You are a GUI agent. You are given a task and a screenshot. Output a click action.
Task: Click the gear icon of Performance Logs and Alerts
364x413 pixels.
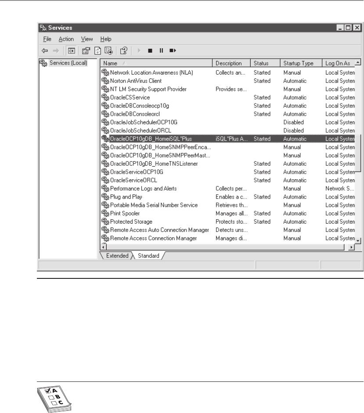click(x=105, y=189)
